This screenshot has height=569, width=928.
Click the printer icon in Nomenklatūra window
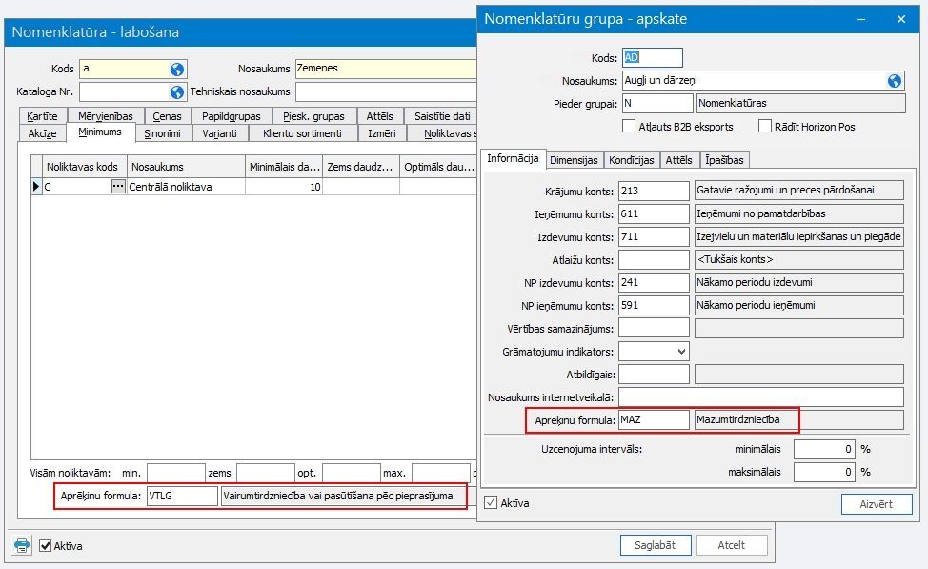pos(22,545)
